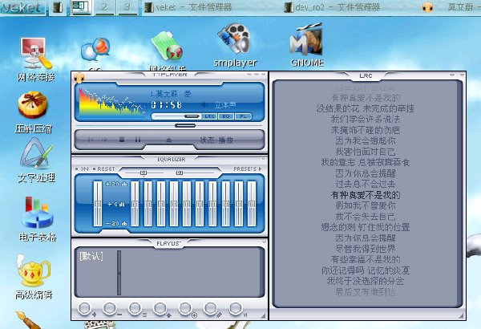The width and height of the screenshot is (481, 329).
Task: Click the playlist sort arrow button
Action: point(160,309)
